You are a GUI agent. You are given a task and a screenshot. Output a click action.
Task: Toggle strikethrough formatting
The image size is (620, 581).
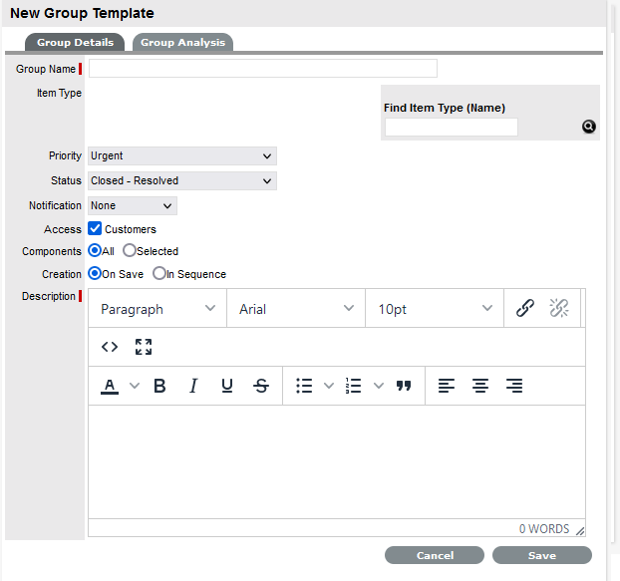(x=261, y=386)
